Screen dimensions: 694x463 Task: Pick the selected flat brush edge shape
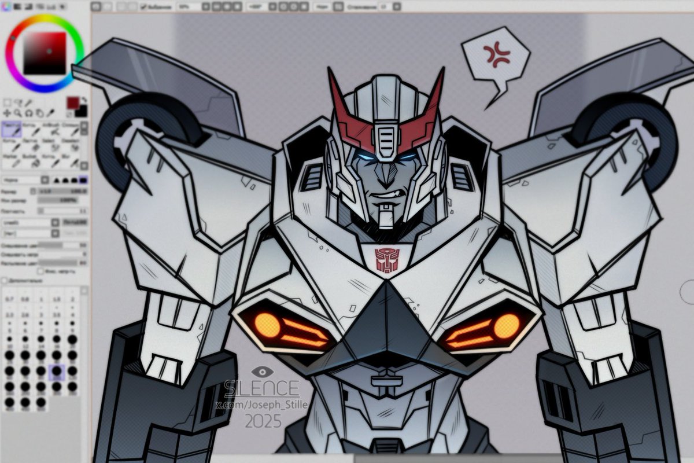(x=83, y=180)
